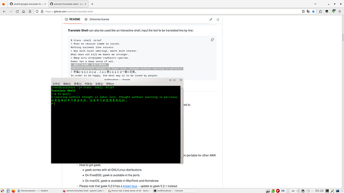344x193 pixels.
Task: Click the Firefox page vertical scrollbar
Action: point(343,102)
